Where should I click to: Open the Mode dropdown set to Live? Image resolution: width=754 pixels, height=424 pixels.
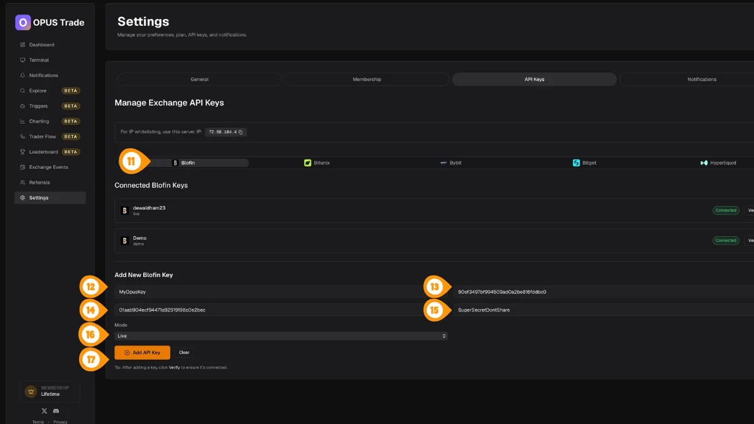[x=281, y=336]
